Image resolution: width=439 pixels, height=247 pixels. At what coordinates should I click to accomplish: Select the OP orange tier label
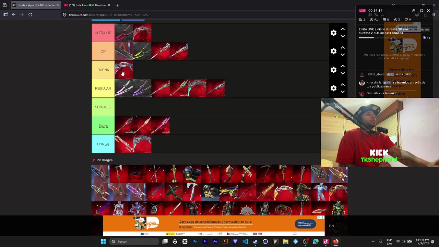tap(103, 51)
